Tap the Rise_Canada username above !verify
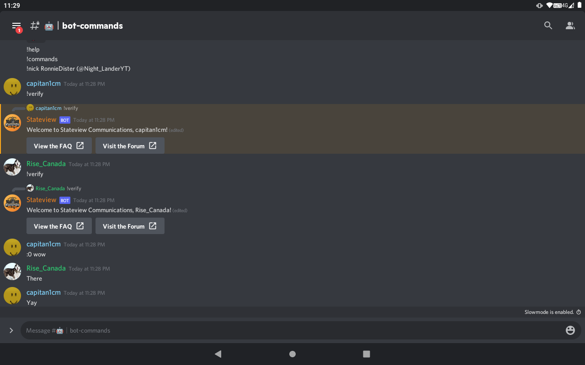The width and height of the screenshot is (585, 365). (x=46, y=163)
